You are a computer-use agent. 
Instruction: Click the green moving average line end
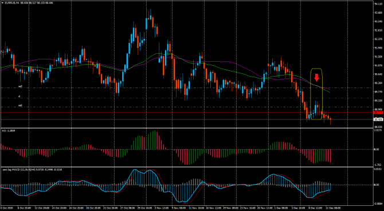point(330,92)
